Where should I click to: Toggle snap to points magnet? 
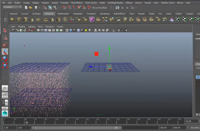74,8
